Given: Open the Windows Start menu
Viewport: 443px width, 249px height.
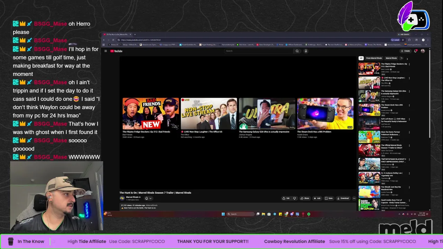Looking at the screenshot, I should (223, 214).
